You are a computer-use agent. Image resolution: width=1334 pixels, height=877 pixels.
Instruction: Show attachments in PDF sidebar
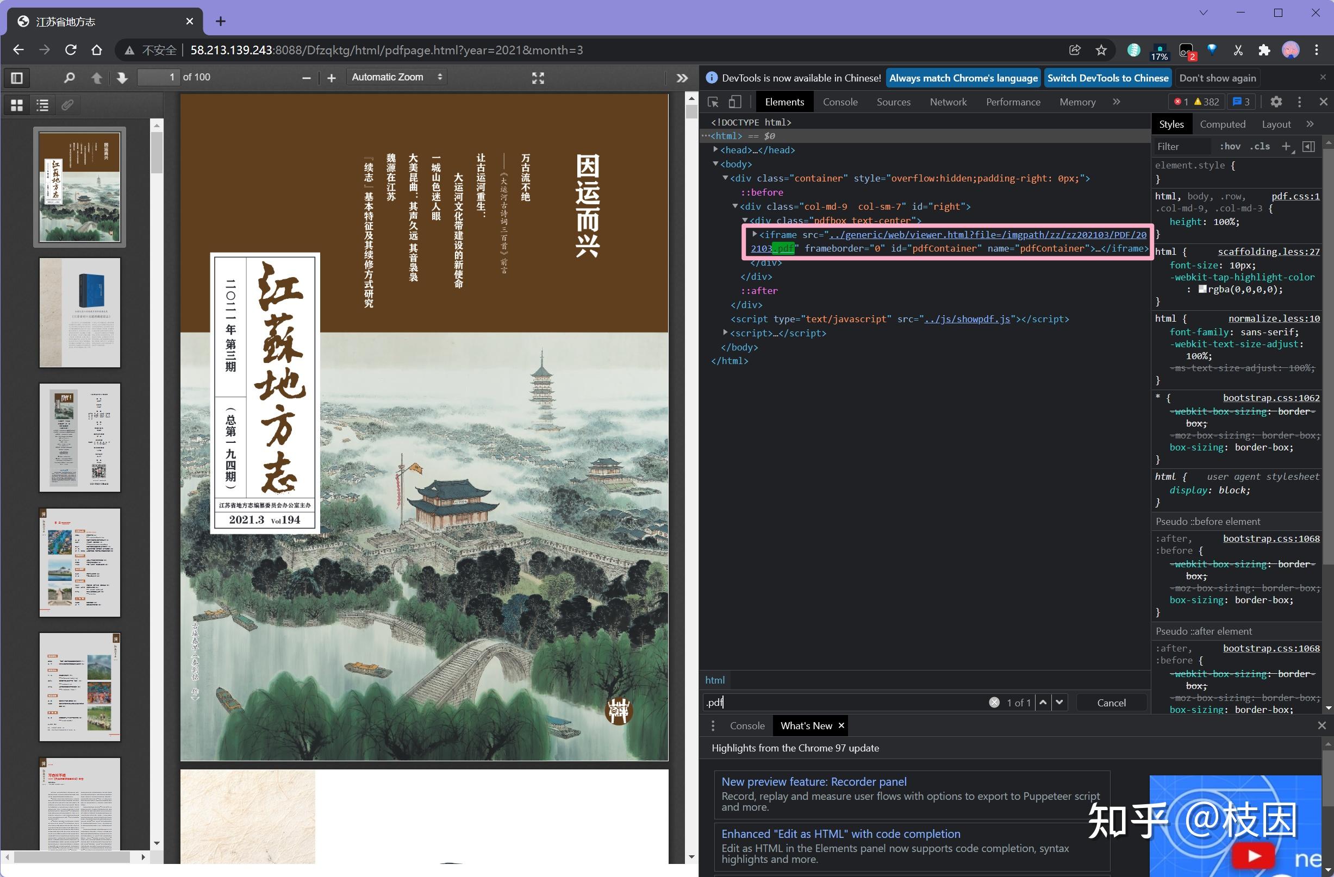[67, 105]
